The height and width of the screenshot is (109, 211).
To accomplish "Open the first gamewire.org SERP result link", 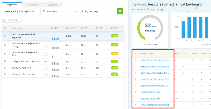I will [x=156, y=60].
